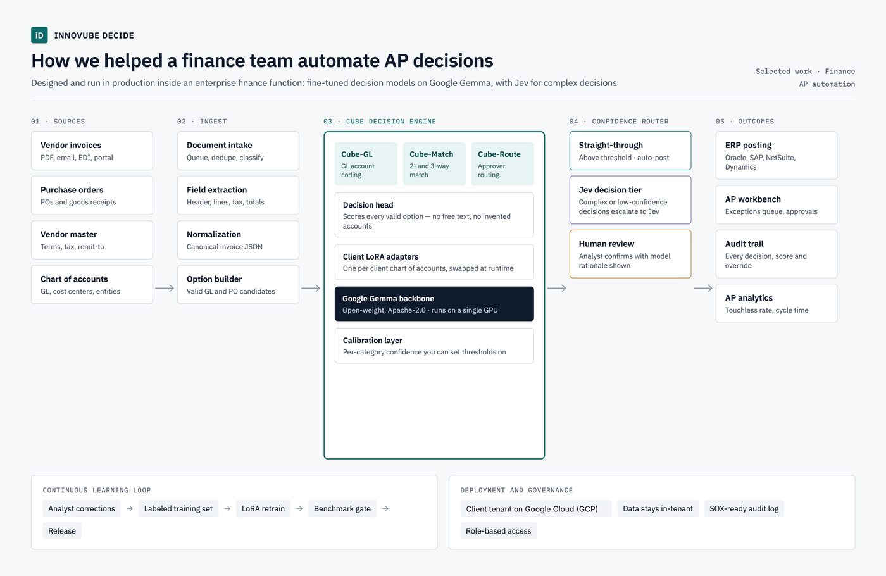Click the Release chip
886x576 pixels.
[x=62, y=531]
